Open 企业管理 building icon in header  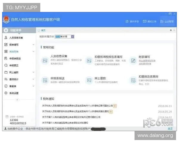[x=162, y=21]
